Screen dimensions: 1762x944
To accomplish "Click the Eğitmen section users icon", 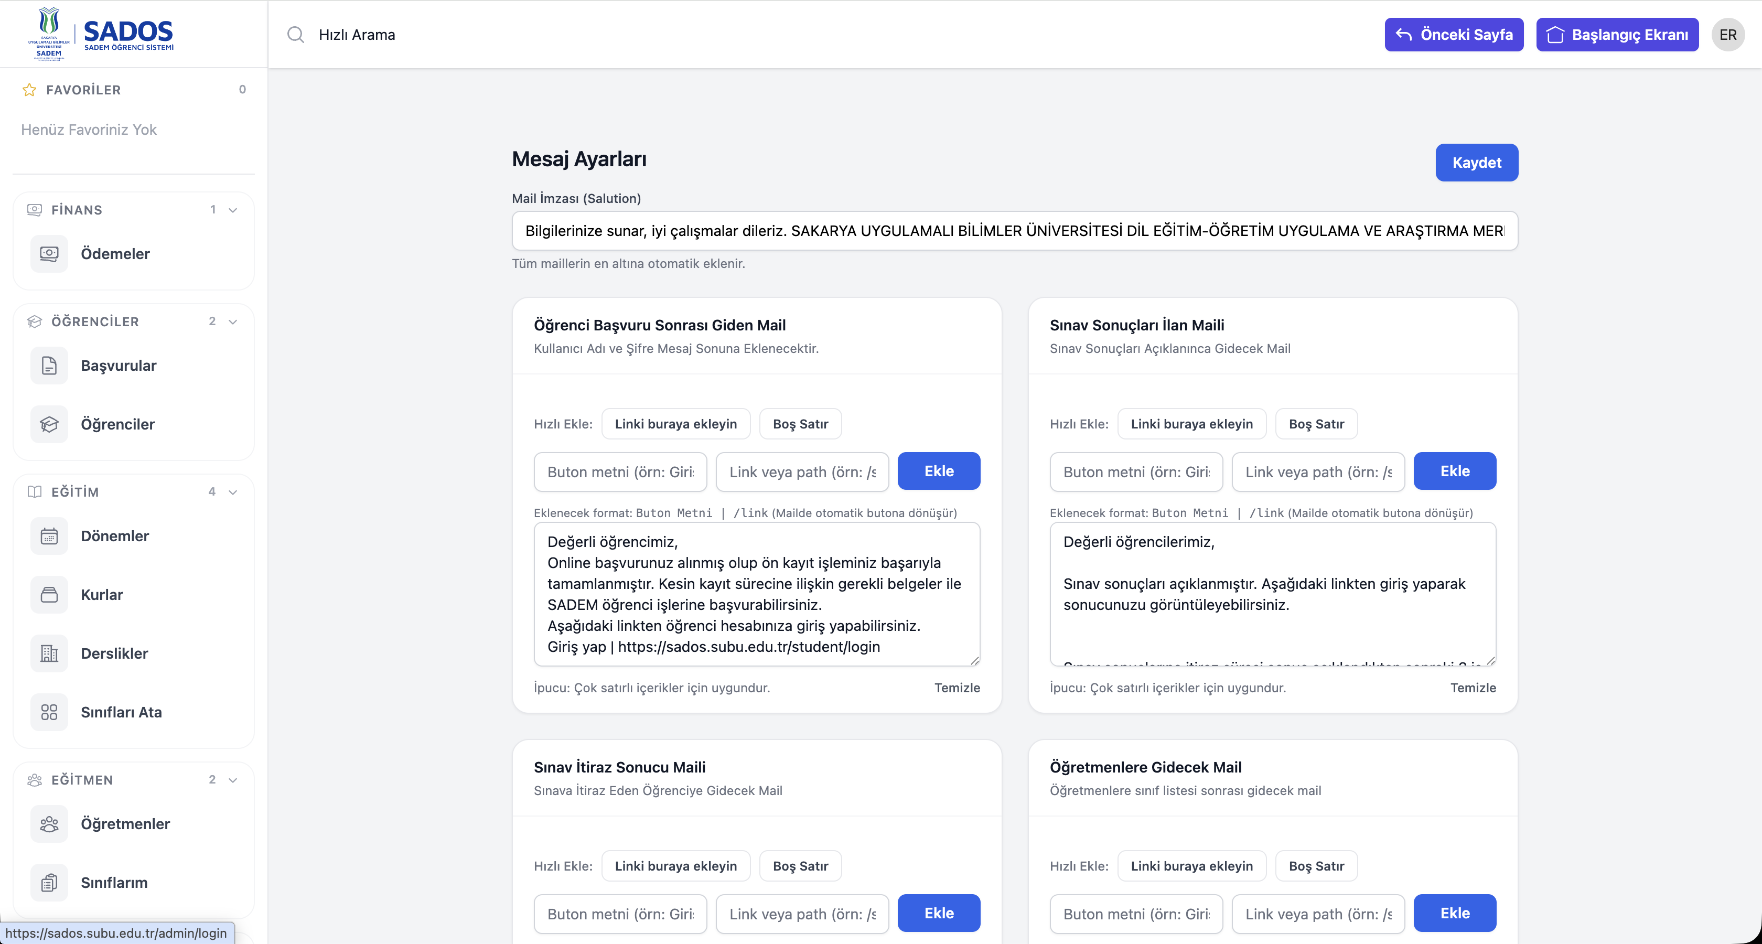I will (34, 780).
